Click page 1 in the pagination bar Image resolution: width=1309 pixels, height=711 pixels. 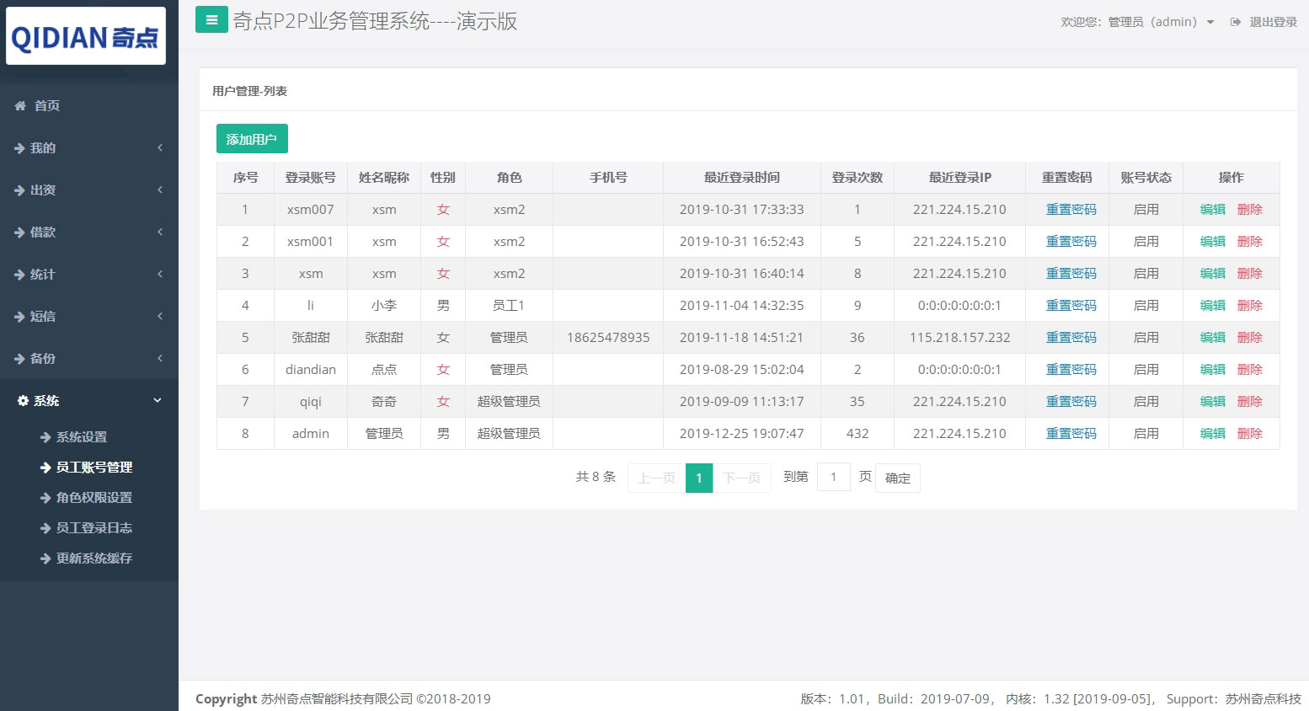tap(699, 478)
